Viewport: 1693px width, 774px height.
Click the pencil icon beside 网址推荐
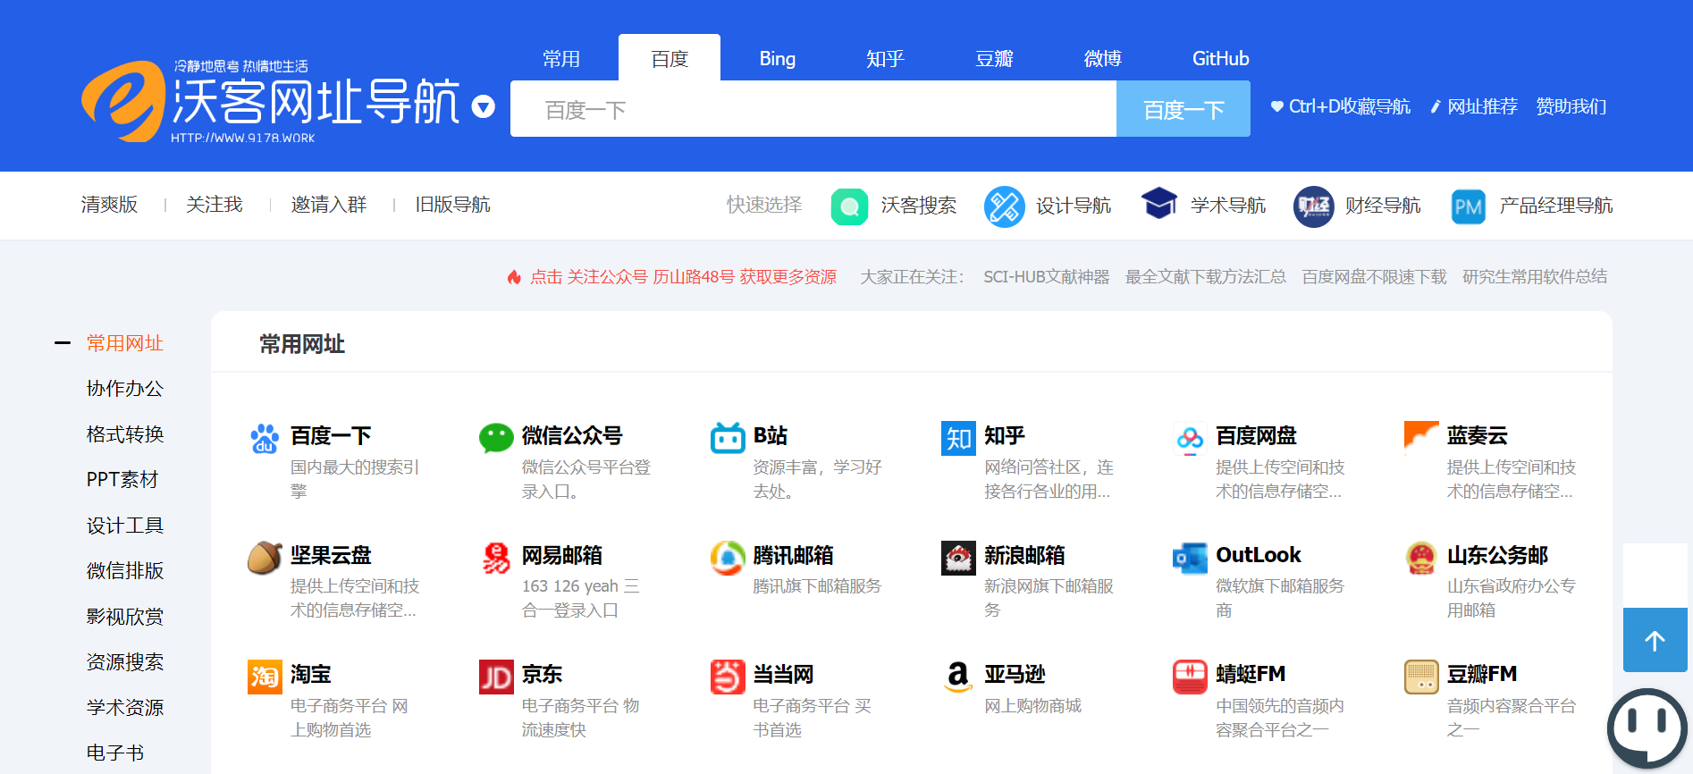coord(1436,106)
